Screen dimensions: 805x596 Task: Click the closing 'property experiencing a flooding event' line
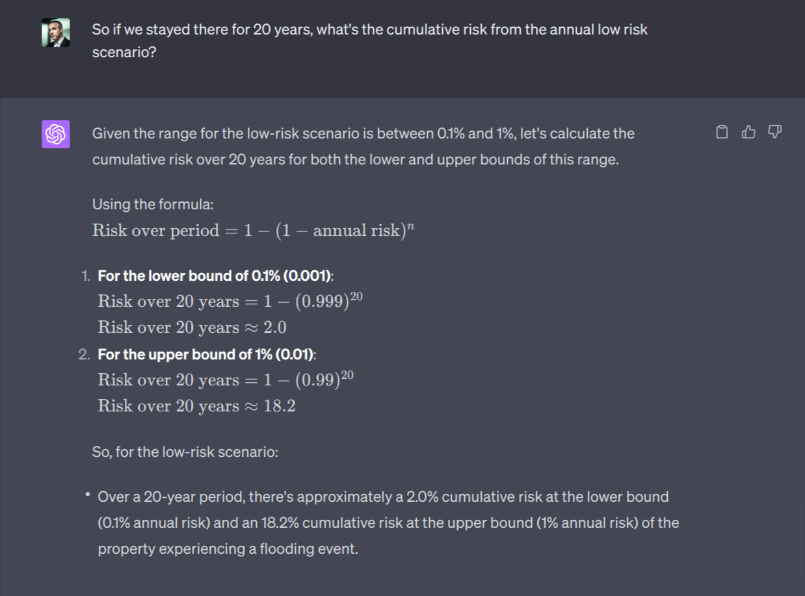point(228,549)
